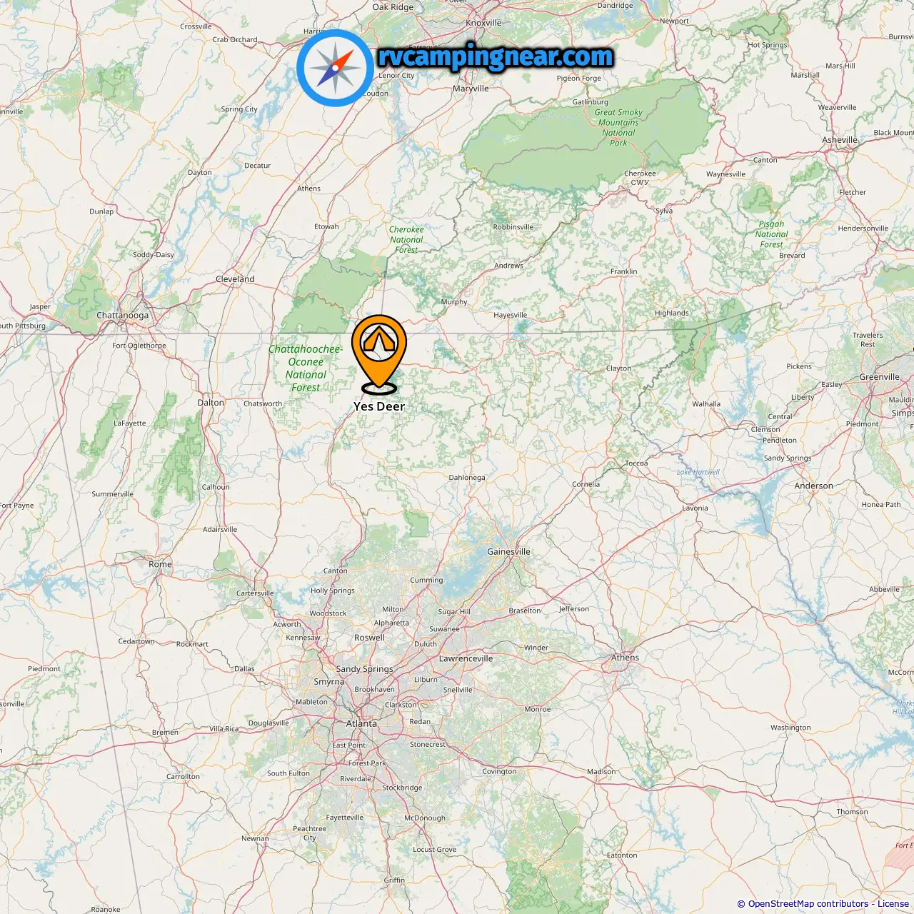Click the Yes Deer label text

[379, 406]
